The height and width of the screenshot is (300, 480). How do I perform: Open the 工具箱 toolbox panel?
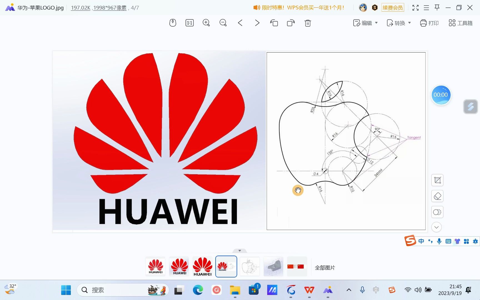pyautogui.click(x=460, y=23)
